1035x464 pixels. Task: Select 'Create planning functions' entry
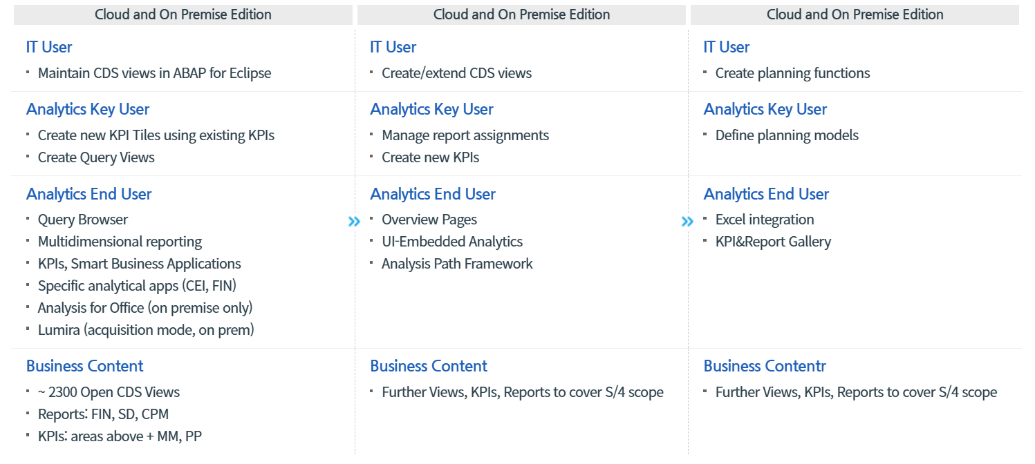(792, 73)
